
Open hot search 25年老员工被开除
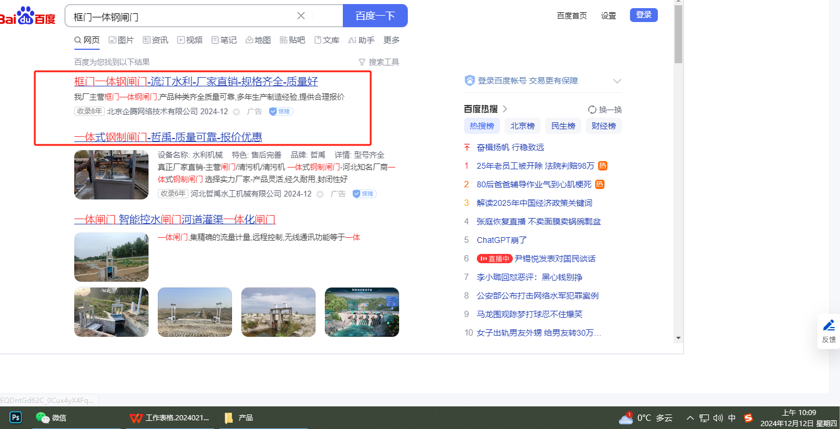coord(535,166)
